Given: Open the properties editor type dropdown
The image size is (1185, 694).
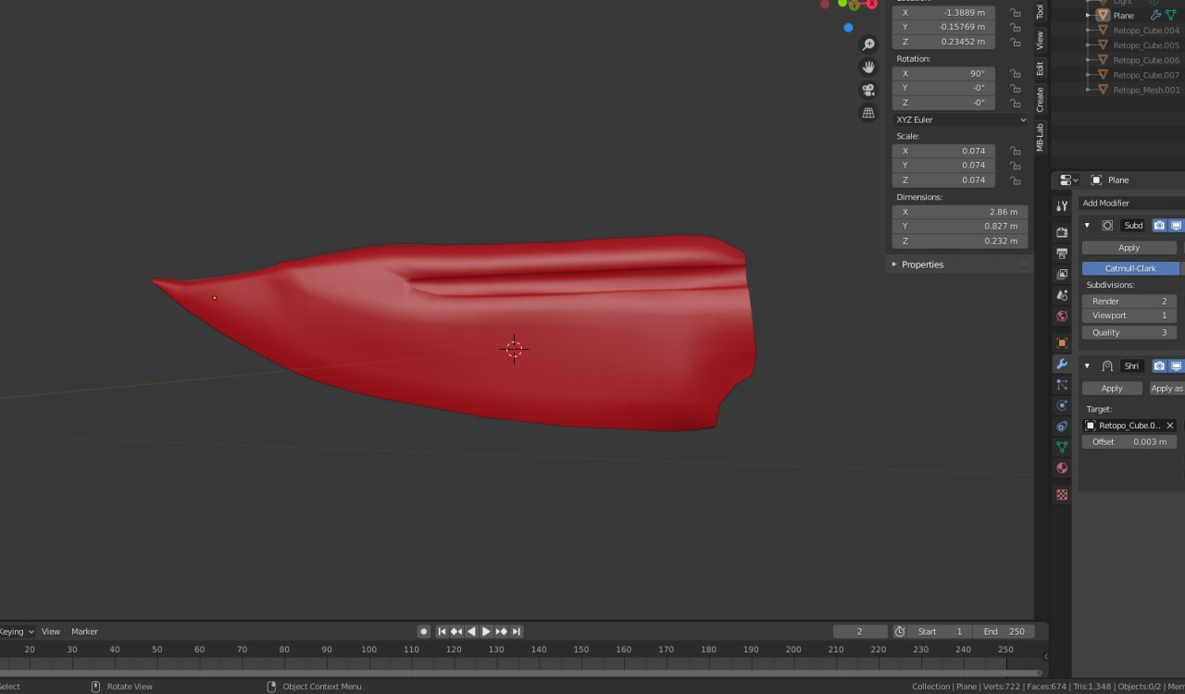Looking at the screenshot, I should [1070, 180].
